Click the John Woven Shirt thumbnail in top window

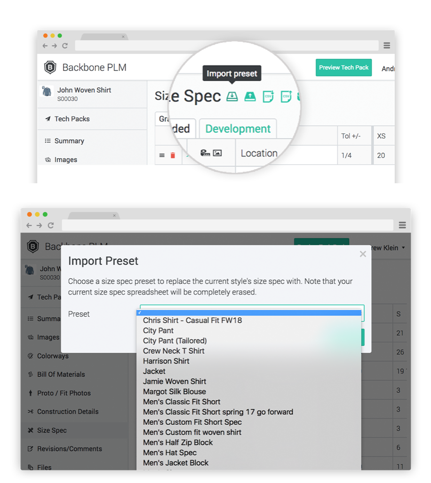(47, 91)
